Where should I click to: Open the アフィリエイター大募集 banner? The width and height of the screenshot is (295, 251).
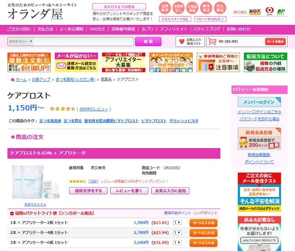[124, 62]
